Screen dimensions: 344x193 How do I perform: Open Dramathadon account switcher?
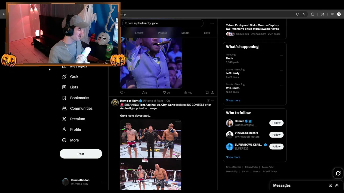(x=83, y=182)
